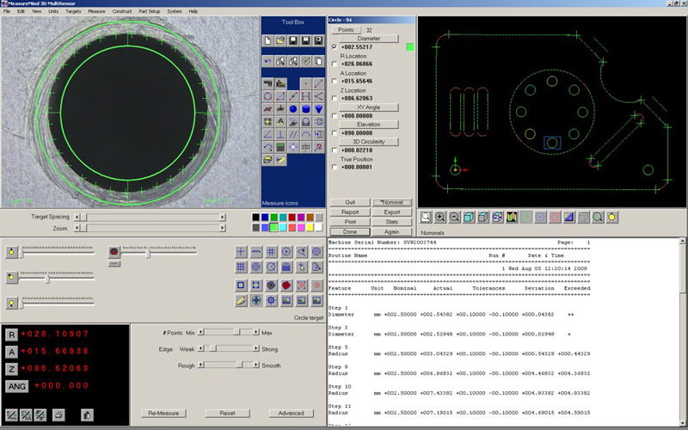This screenshot has width=688, height=430.
Task: Enable the R Location checkbox
Action: [335, 64]
